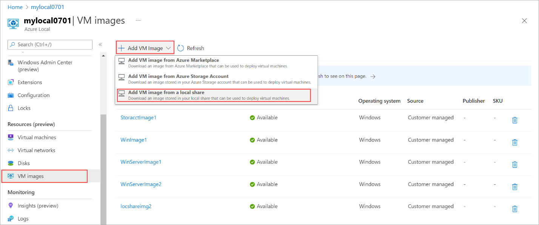Viewport: 539px width, 225px height.
Task: Open Locks in the sidebar
Action: tap(24, 108)
